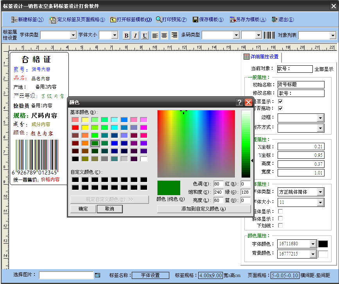This screenshot has height=284, width=339.
Task: Click the 取消 button in color dialog
Action: click(109, 209)
